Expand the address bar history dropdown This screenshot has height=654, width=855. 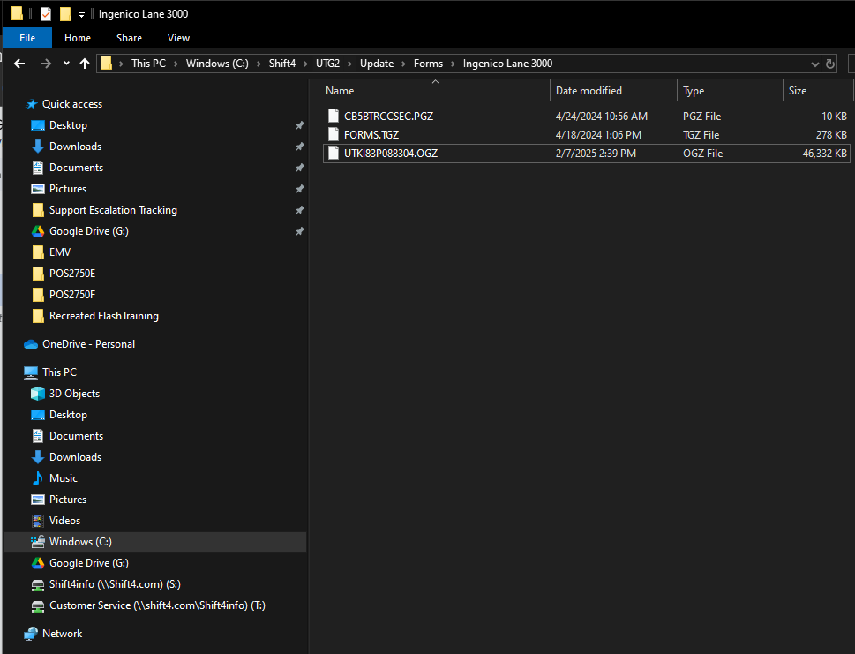tap(814, 64)
